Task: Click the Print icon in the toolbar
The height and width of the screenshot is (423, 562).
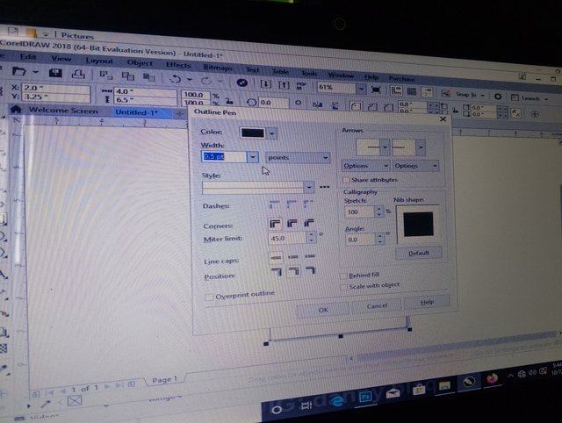Action: point(78,74)
